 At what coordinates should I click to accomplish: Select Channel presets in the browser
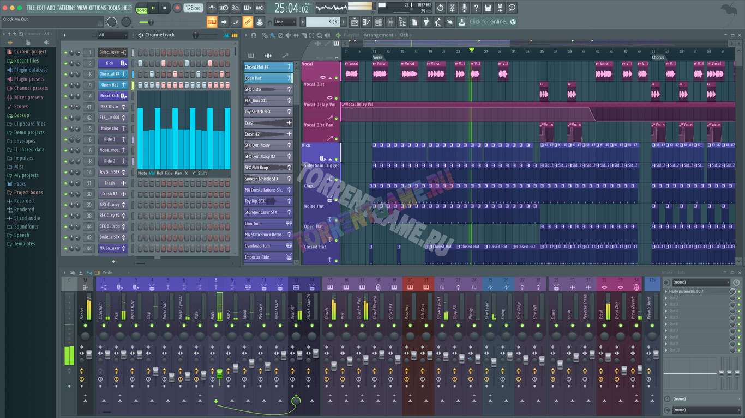[31, 88]
